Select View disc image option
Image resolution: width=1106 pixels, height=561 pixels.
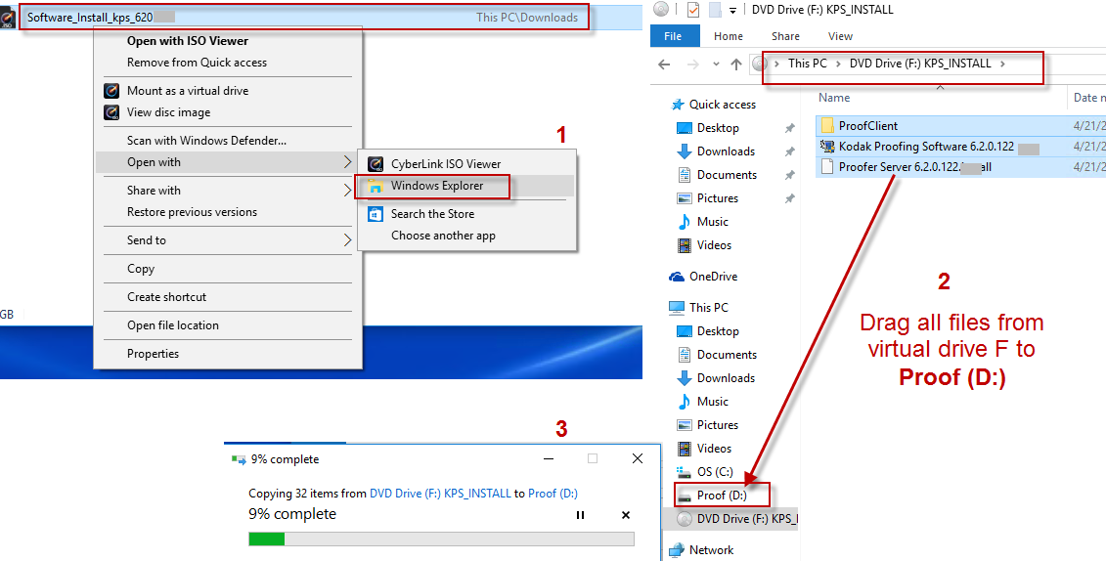(168, 112)
